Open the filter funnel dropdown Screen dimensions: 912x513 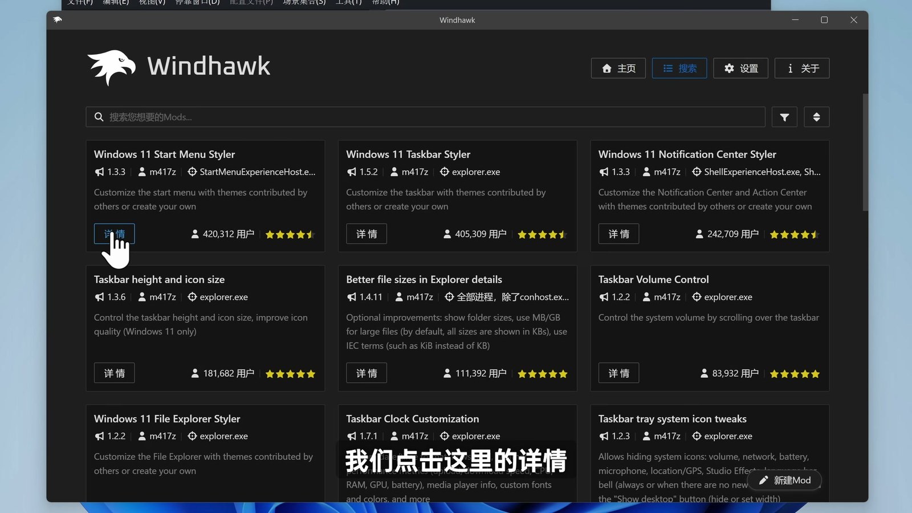click(x=785, y=117)
